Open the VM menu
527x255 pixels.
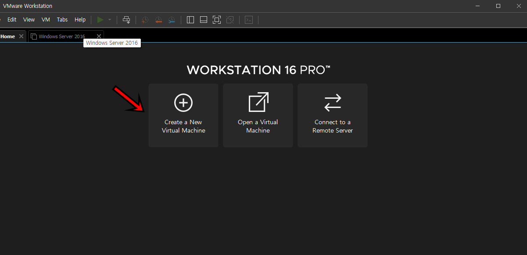click(x=46, y=20)
